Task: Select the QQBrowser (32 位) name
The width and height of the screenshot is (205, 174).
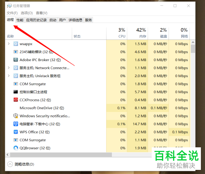Action: click(35, 148)
